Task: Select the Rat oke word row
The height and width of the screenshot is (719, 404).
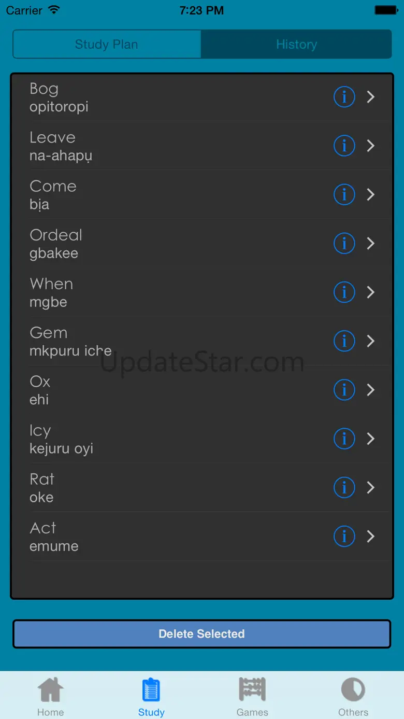Action: pos(202,488)
